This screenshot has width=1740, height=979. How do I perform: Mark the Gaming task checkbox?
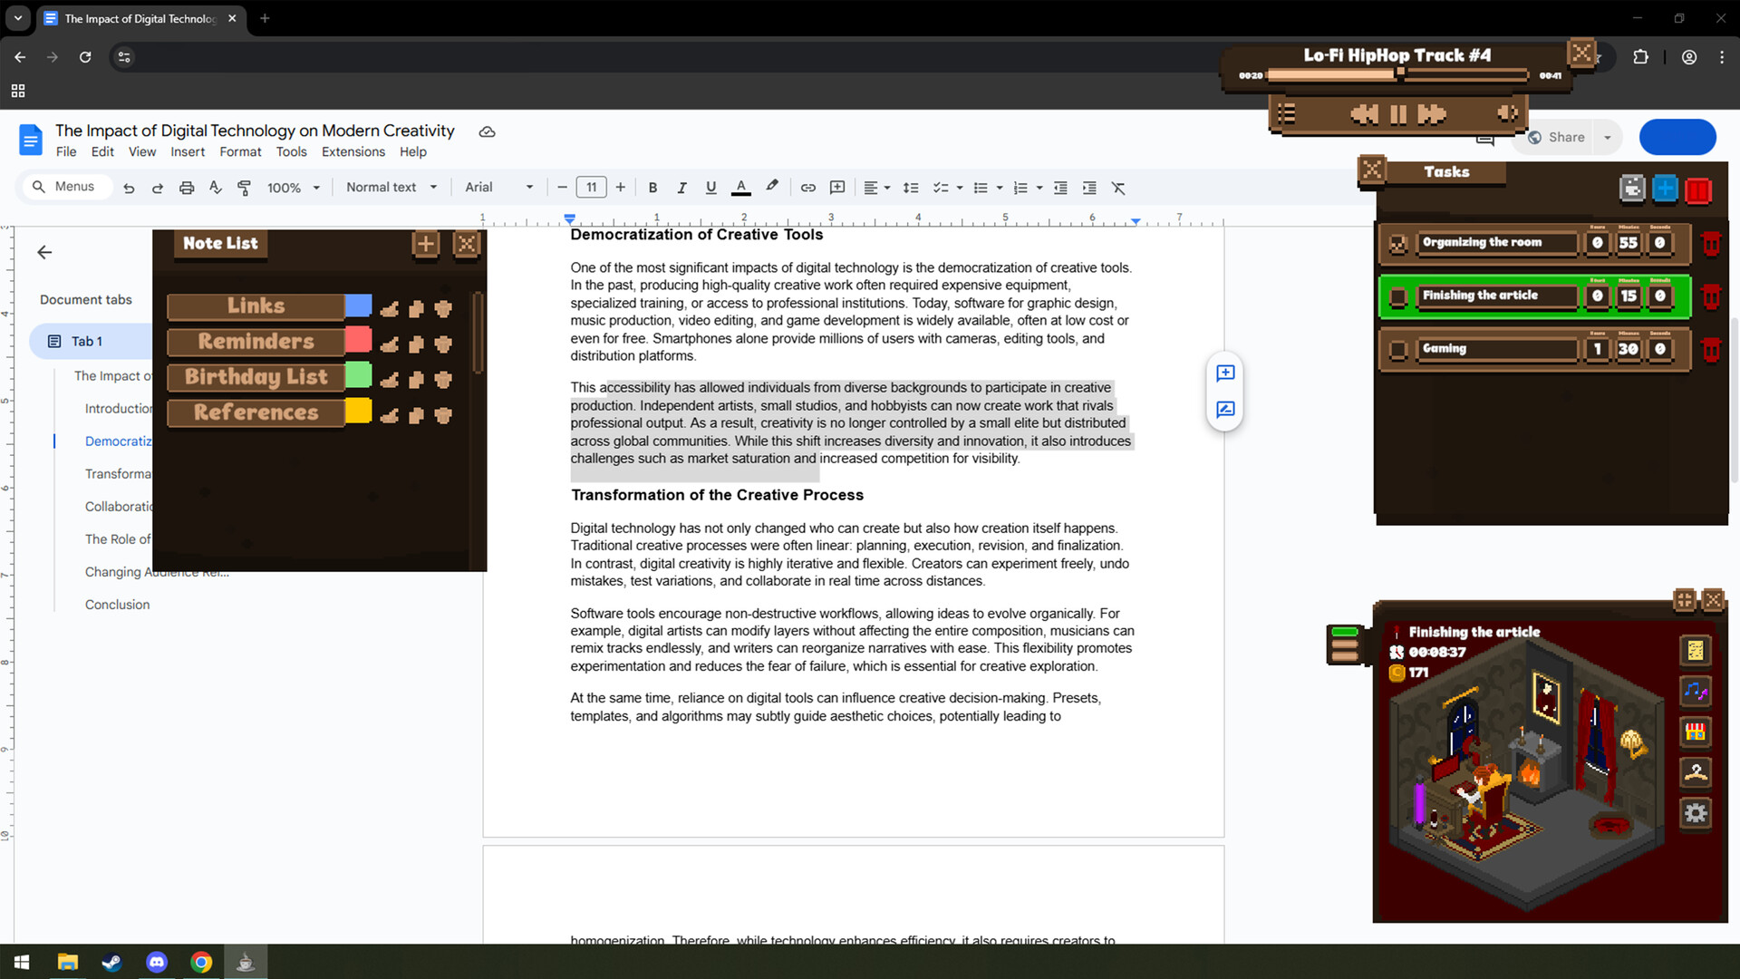pyautogui.click(x=1398, y=349)
